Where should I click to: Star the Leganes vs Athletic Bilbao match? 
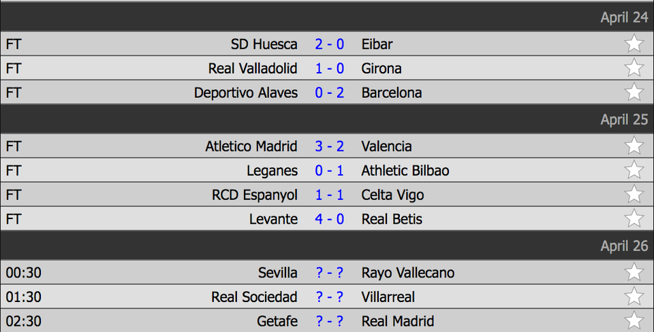[634, 170]
